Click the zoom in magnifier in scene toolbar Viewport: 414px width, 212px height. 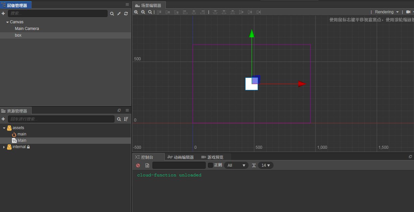point(136,12)
